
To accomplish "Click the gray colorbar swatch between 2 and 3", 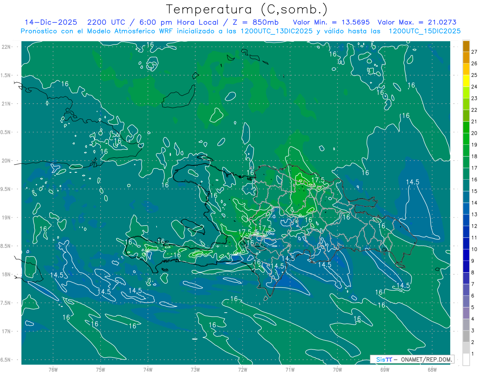I will point(466,337).
